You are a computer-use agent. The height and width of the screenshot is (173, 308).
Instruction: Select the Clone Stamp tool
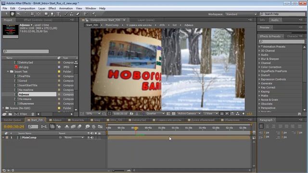72,14
